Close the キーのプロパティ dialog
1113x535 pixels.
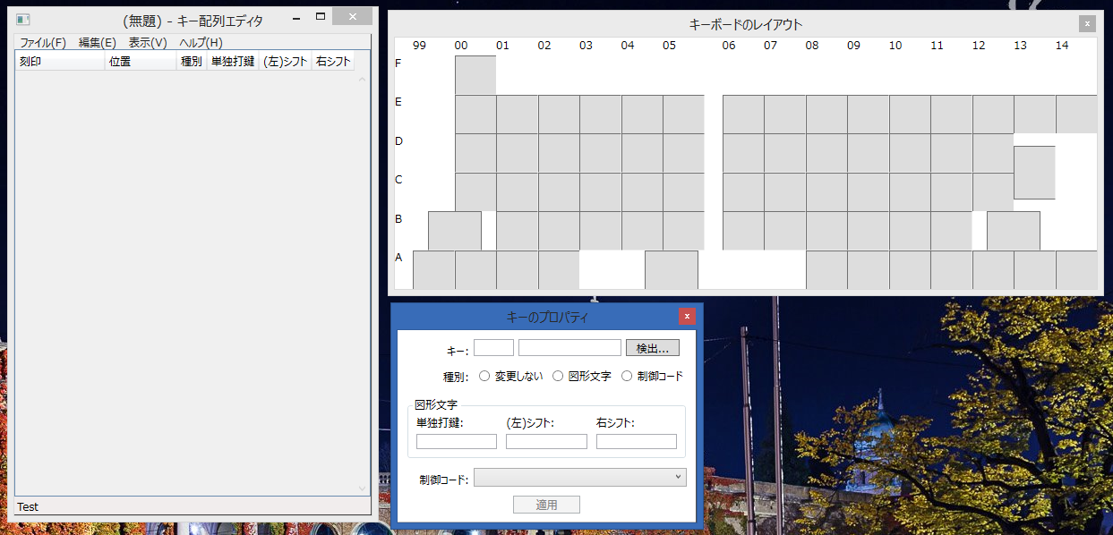point(687,317)
